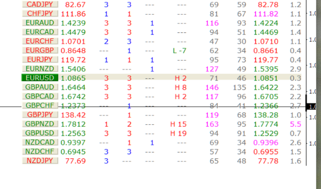Select the highlighted EURUSD button

tap(40, 78)
